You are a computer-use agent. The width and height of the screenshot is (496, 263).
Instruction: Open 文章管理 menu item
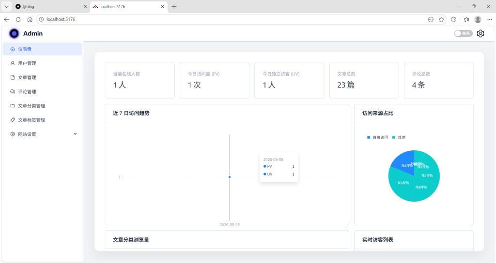(43, 77)
